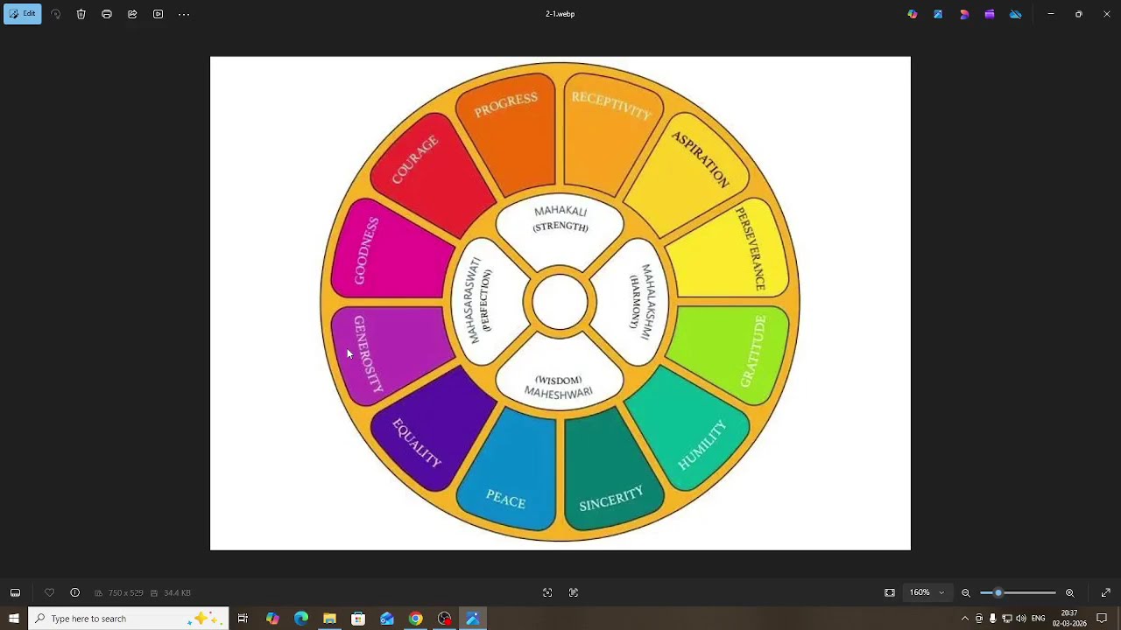Click the erase objects icon in bottom bar
The height and width of the screenshot is (630, 1121).
point(547,592)
